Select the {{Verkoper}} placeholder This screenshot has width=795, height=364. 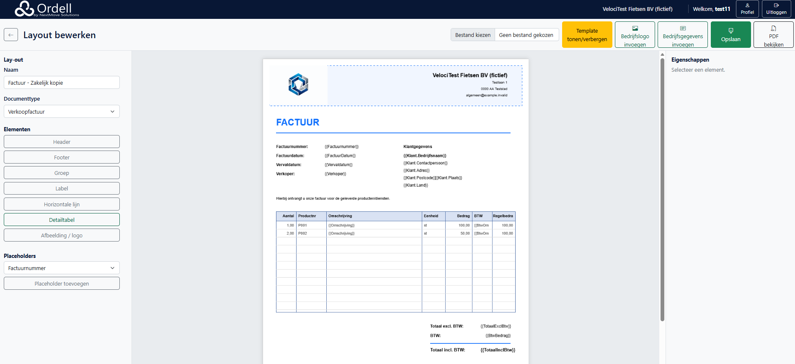pos(335,174)
